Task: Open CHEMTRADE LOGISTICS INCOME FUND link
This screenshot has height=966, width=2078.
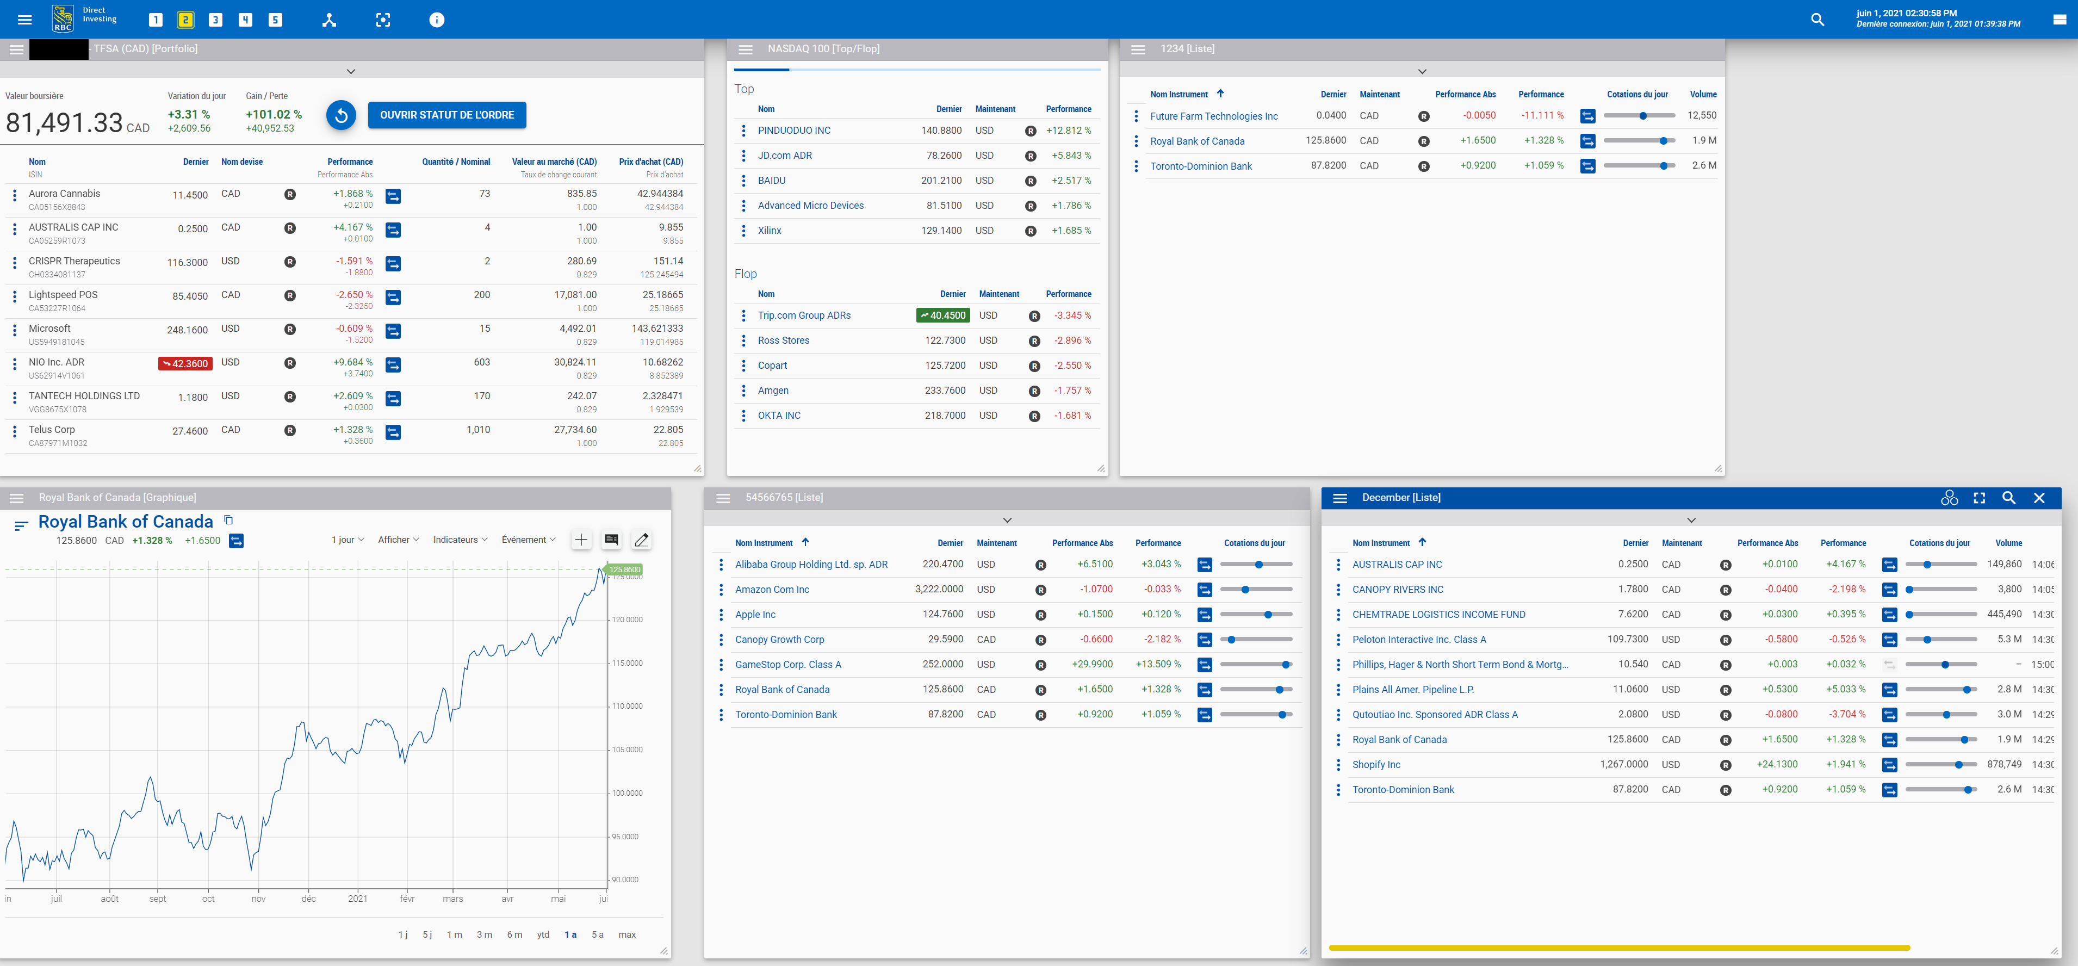Action: [1438, 615]
